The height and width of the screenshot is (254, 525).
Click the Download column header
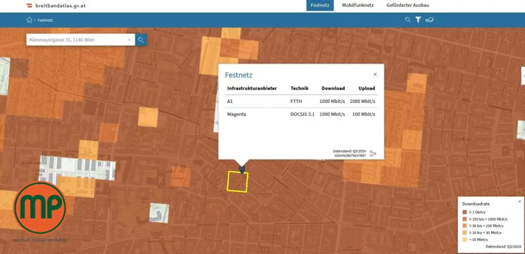tap(333, 88)
